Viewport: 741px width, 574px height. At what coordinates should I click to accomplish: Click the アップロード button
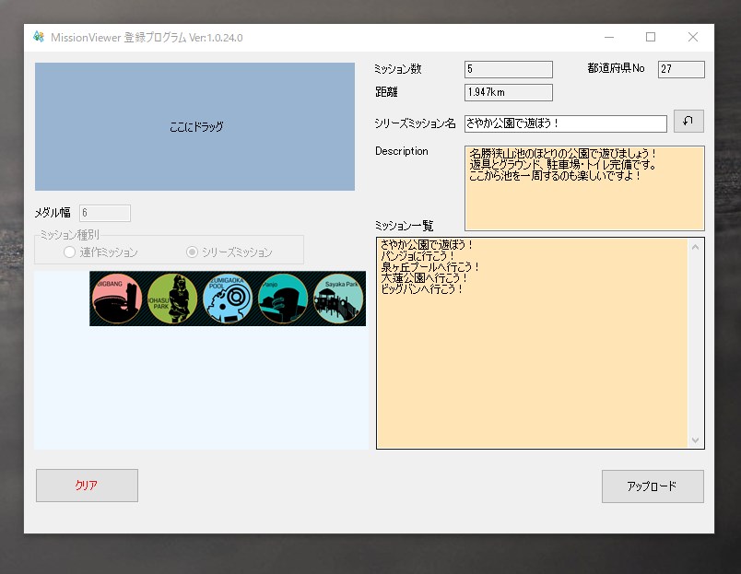(653, 486)
